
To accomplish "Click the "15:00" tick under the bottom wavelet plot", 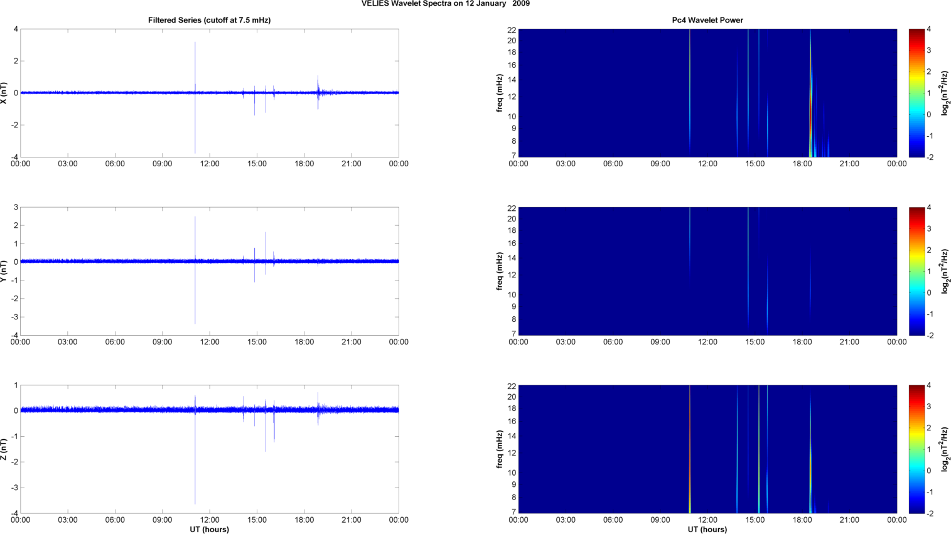I will (755, 520).
